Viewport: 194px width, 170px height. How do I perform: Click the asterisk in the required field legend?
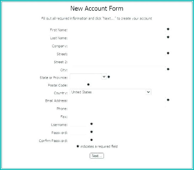(78, 146)
